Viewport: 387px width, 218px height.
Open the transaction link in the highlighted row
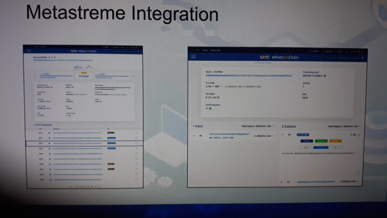[x=78, y=143]
